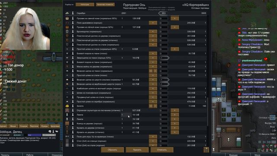
Task: Sell Комод из дерева with arrow button
Action: coord(175,123)
